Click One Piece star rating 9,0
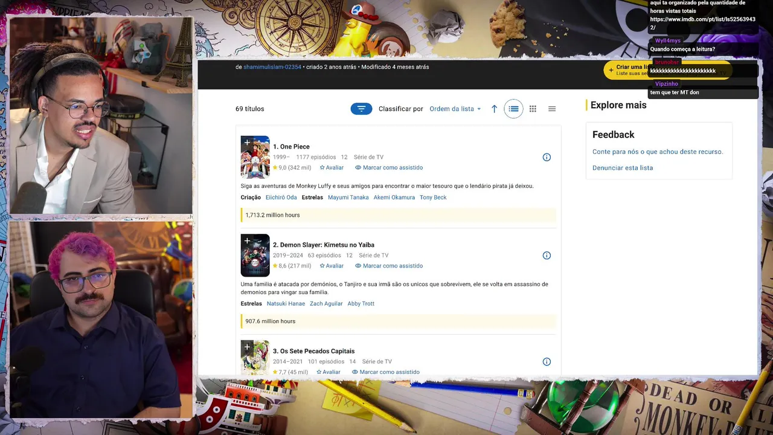Viewport: 773px width, 435px height. coord(292,167)
